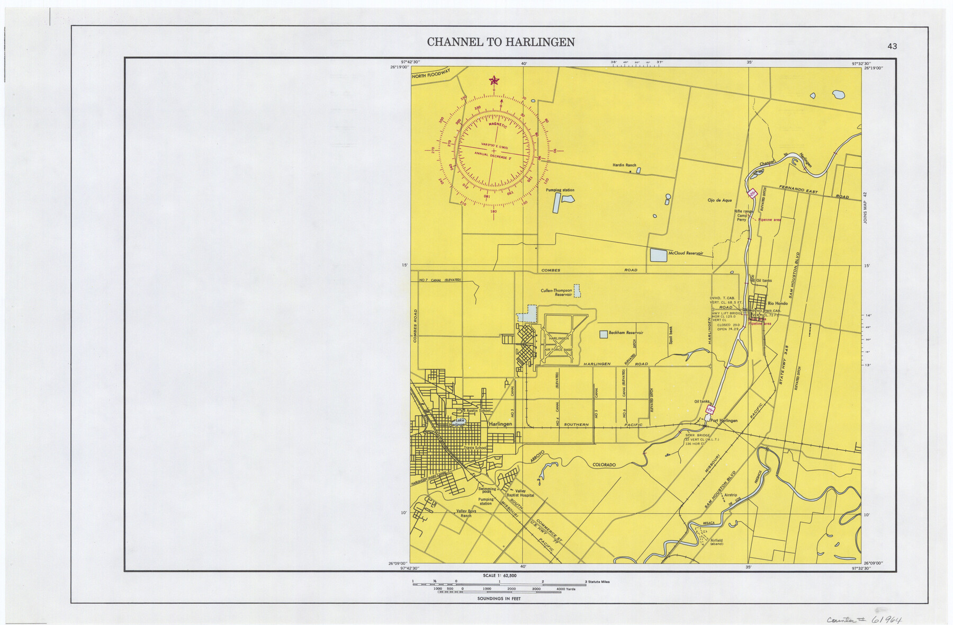Click the 'Valley Baptist Hospital' label

click(x=520, y=493)
